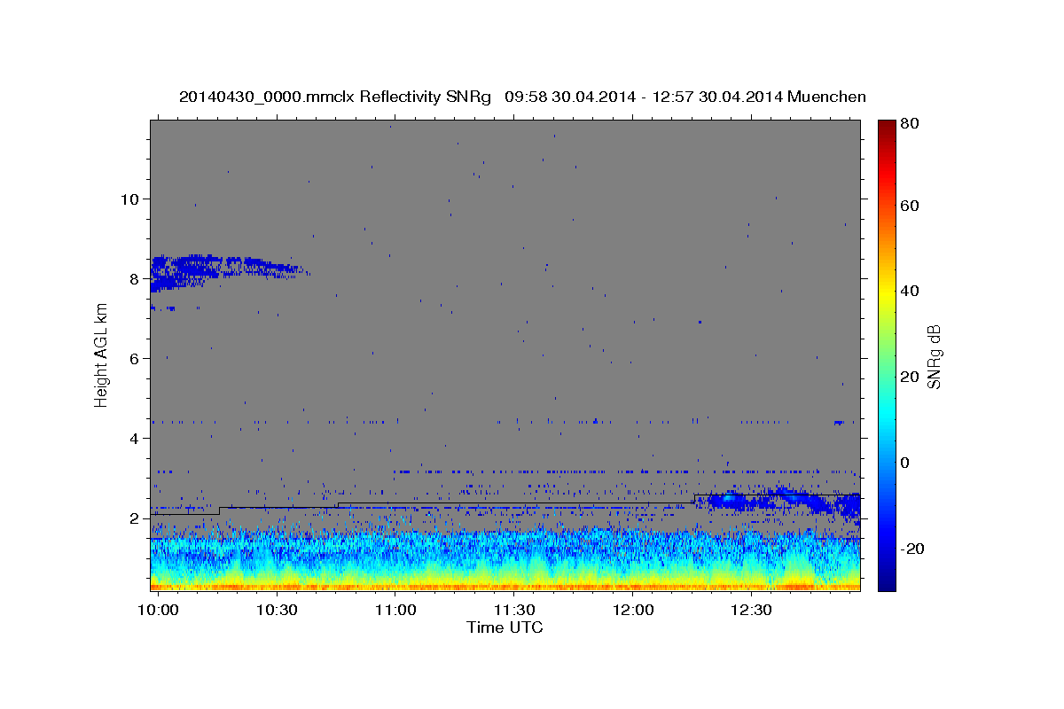Click the colorbar value '60'

tap(910, 206)
